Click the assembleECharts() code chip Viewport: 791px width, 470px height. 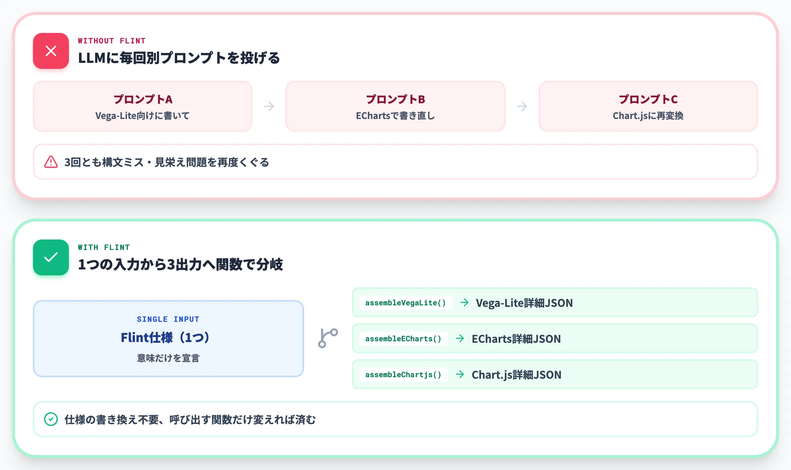pyautogui.click(x=403, y=339)
